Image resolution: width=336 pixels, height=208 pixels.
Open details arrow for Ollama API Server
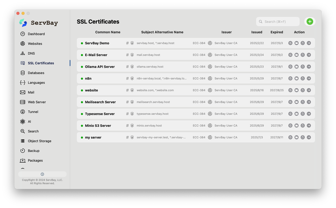pos(309,67)
